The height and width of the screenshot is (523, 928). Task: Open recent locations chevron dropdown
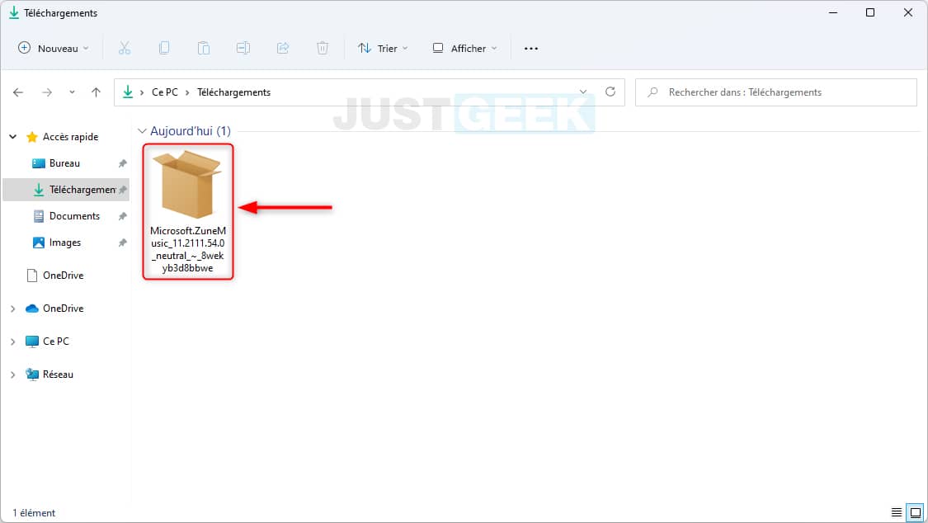(x=73, y=92)
